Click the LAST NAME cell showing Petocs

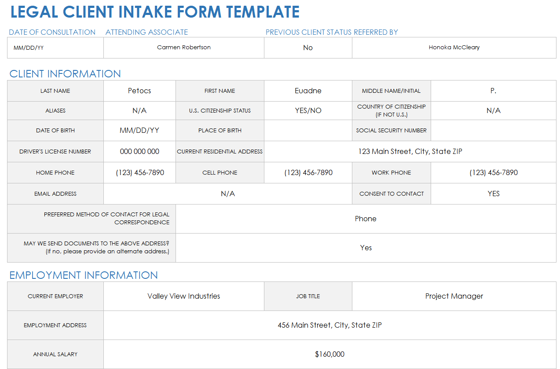(x=139, y=91)
